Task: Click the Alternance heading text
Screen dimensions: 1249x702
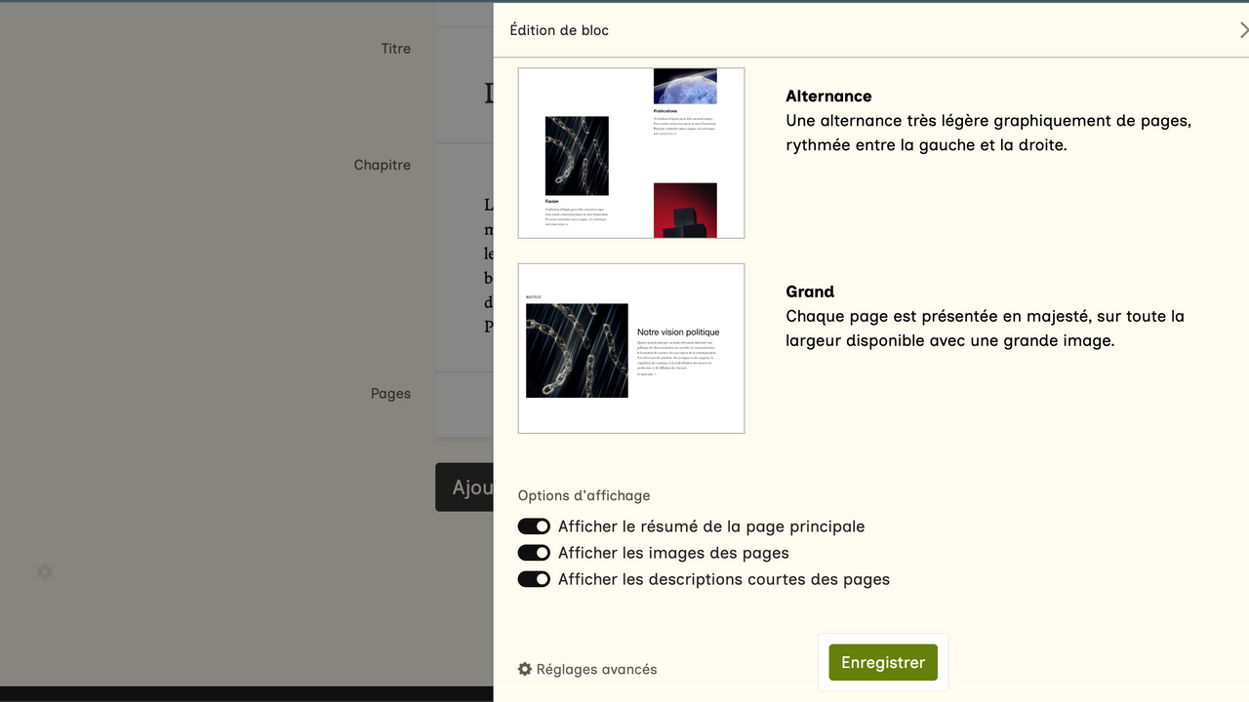Action: (x=828, y=96)
